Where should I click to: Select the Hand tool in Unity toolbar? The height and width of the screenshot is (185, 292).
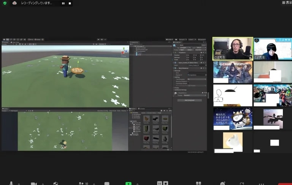click(x=4, y=40)
